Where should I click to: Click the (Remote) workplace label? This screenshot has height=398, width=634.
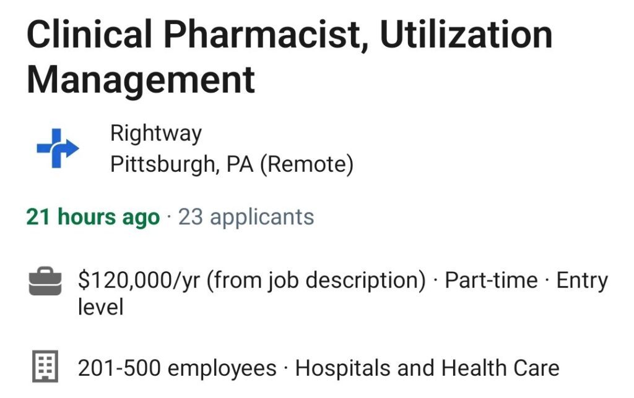307,164
